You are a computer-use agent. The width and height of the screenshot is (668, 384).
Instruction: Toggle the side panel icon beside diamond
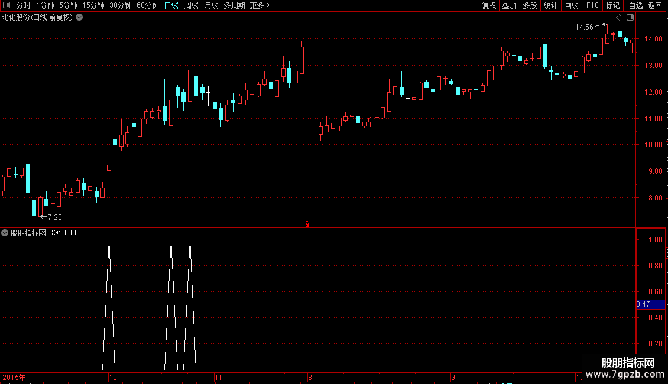tap(630, 18)
